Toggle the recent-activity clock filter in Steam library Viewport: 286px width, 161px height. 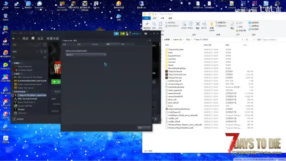pyautogui.click(x=42, y=52)
